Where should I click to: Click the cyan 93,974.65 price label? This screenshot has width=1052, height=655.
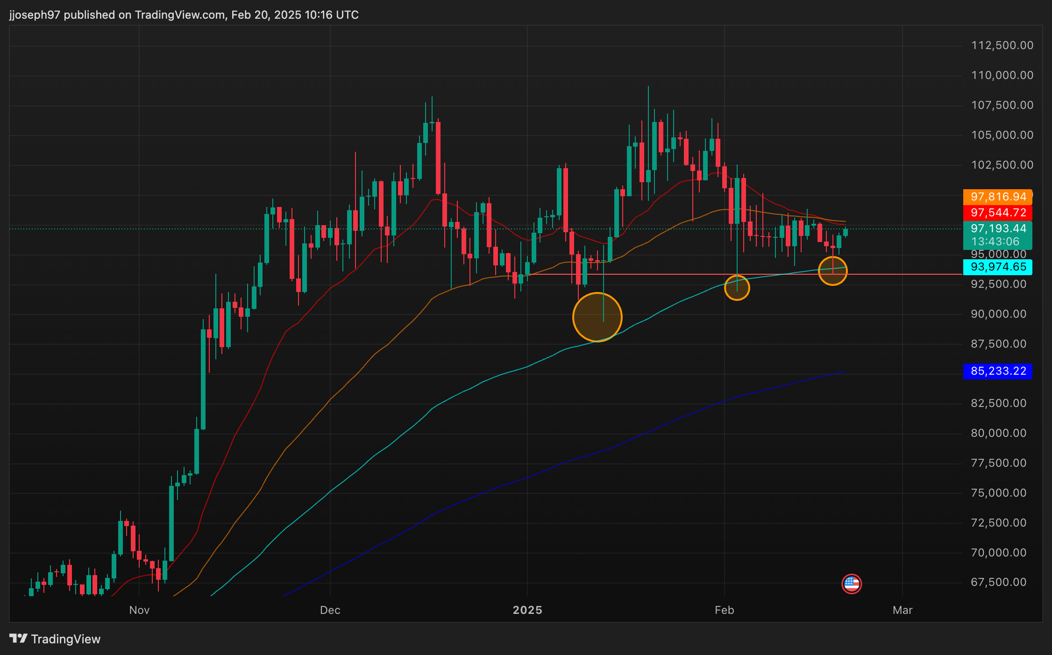(997, 267)
